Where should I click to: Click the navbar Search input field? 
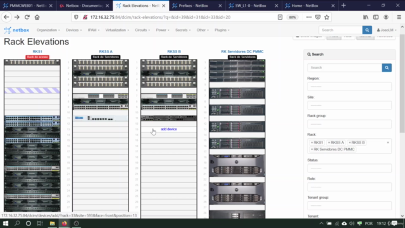[x=340, y=30]
